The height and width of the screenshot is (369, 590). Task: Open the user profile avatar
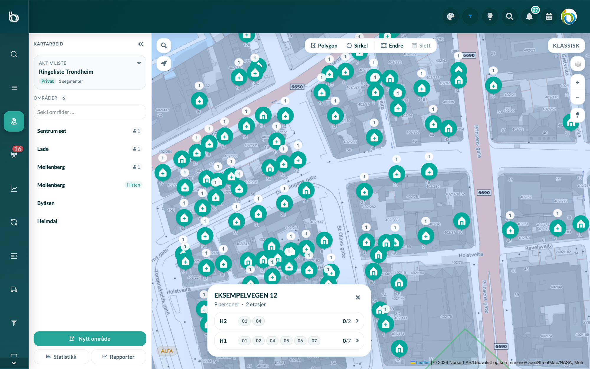tap(569, 17)
